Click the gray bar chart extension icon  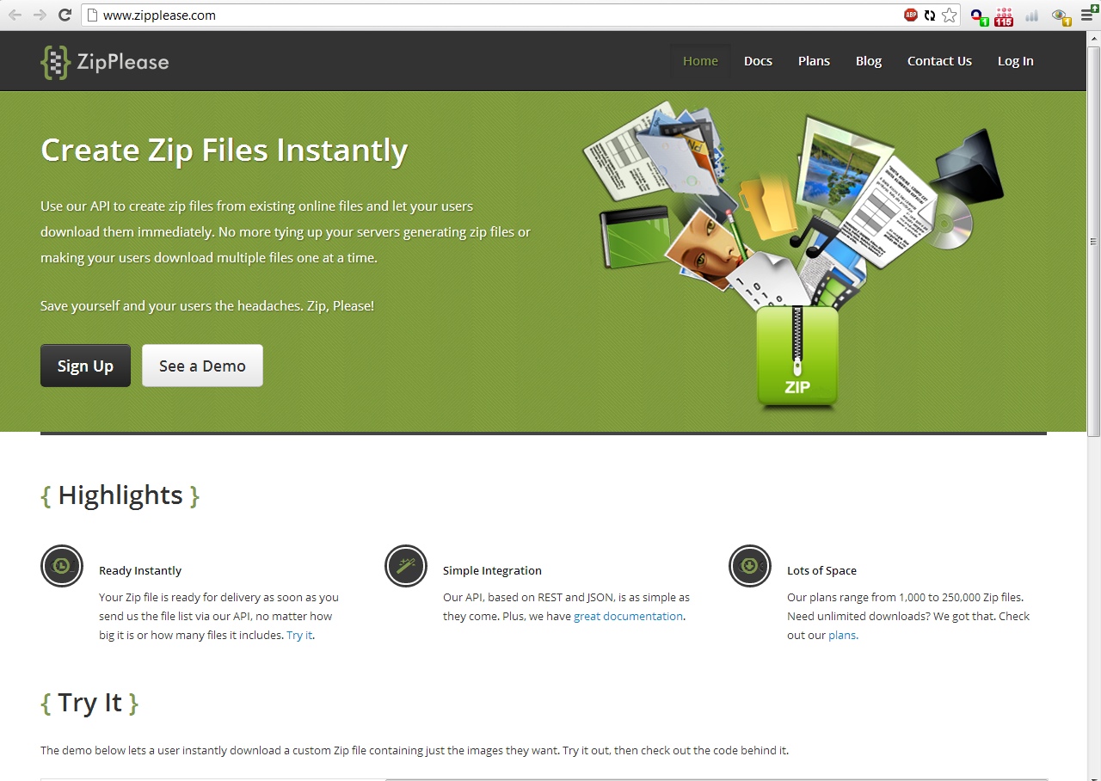tap(1032, 15)
